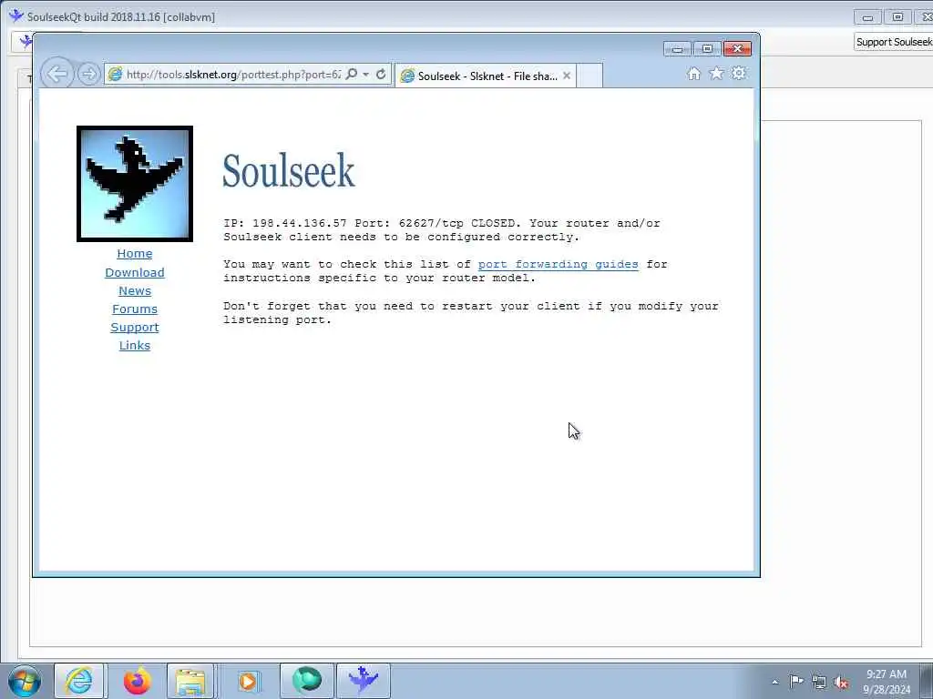Click the network tray icon

pyautogui.click(x=819, y=682)
